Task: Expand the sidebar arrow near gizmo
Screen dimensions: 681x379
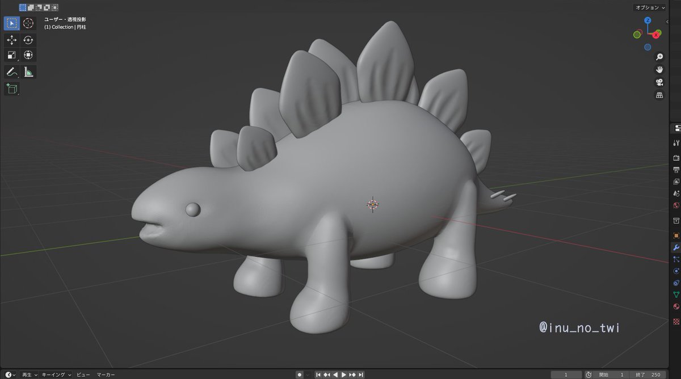Action: [667, 20]
